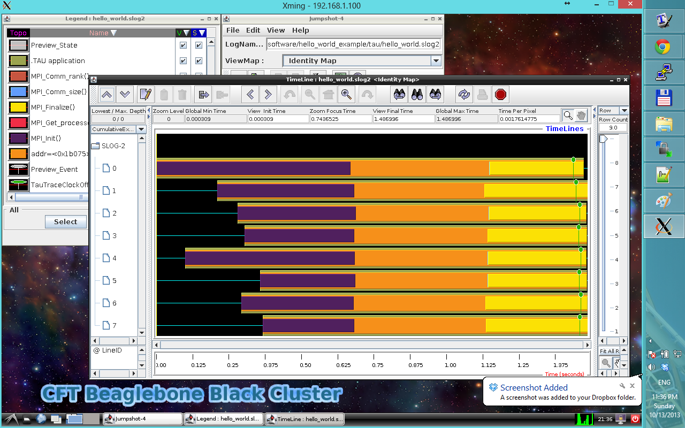Click the floppy-disk icon in the Windows sidebar
The width and height of the screenshot is (685, 428).
[x=663, y=98]
